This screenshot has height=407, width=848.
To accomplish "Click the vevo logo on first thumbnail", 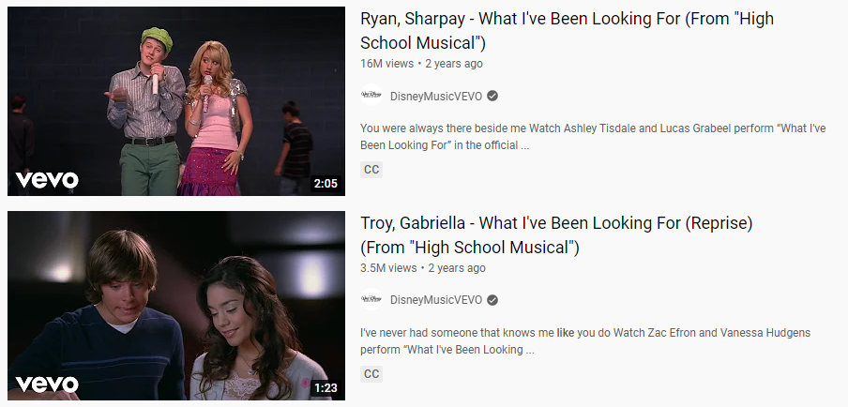I will coord(47,180).
